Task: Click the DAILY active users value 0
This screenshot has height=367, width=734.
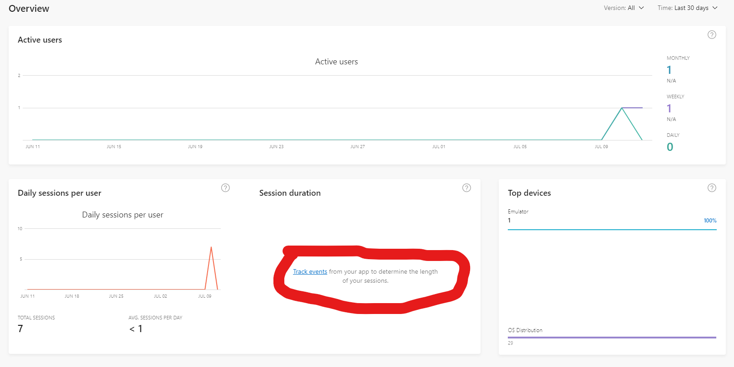Action: click(670, 147)
